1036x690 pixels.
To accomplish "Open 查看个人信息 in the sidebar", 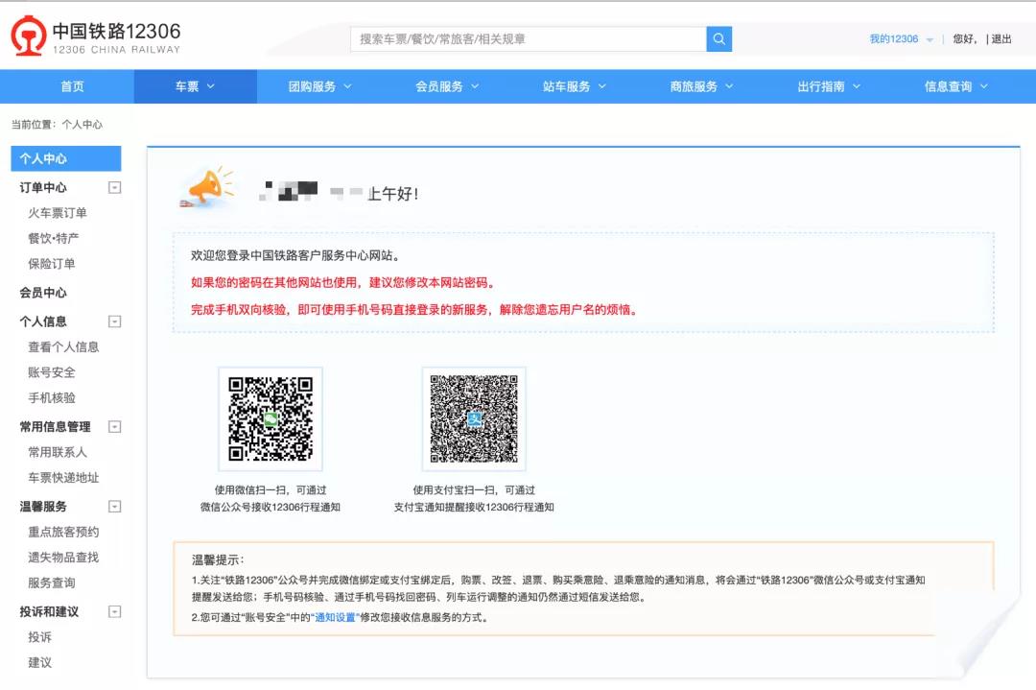I will (63, 347).
